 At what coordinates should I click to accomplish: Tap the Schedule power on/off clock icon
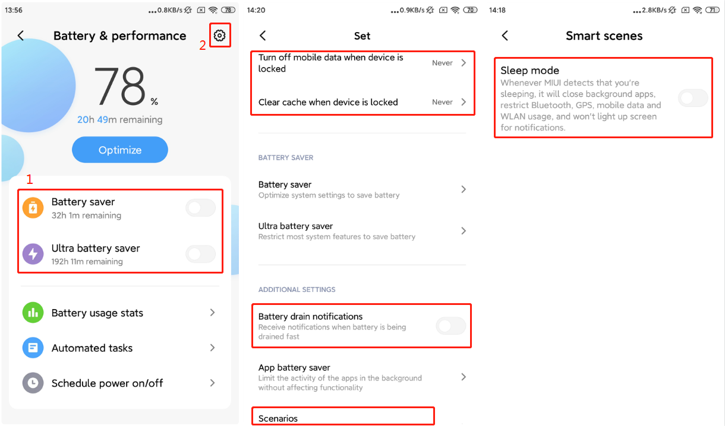33,383
